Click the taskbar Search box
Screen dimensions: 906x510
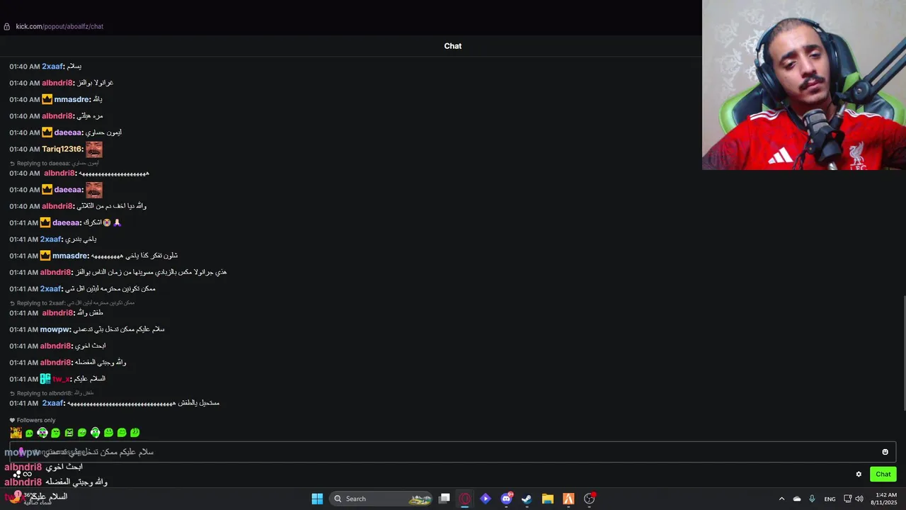point(382,499)
